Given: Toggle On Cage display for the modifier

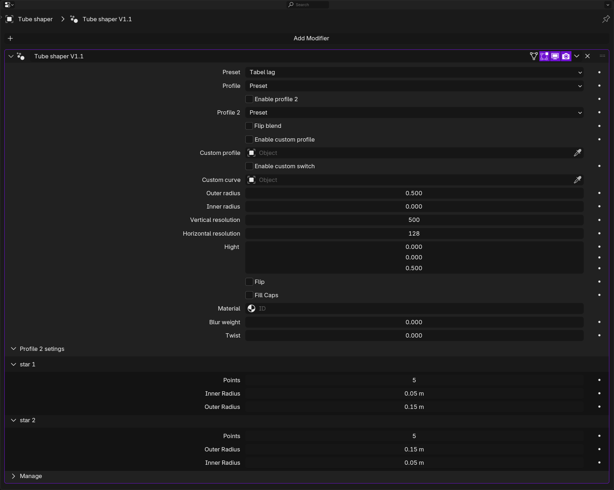Looking at the screenshot, I should [x=534, y=56].
